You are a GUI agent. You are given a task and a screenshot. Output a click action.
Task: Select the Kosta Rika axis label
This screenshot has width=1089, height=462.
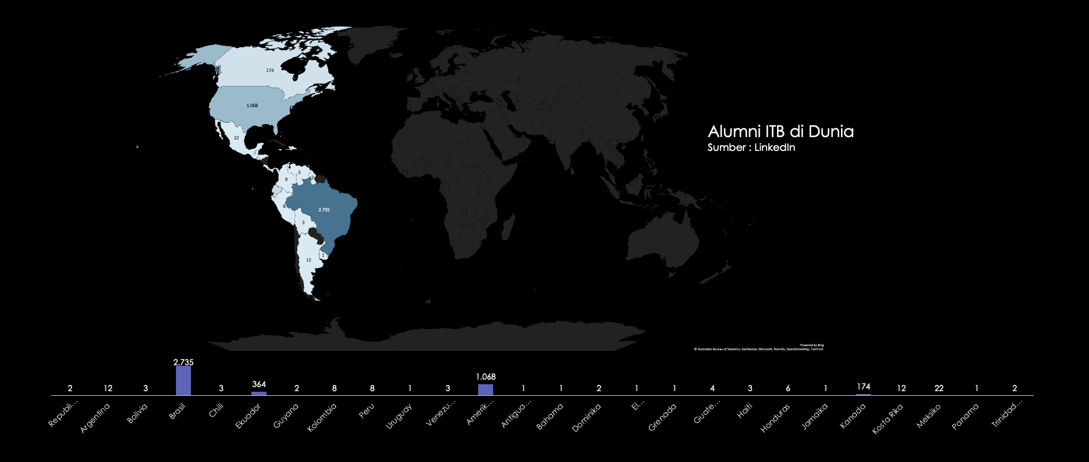click(x=887, y=419)
